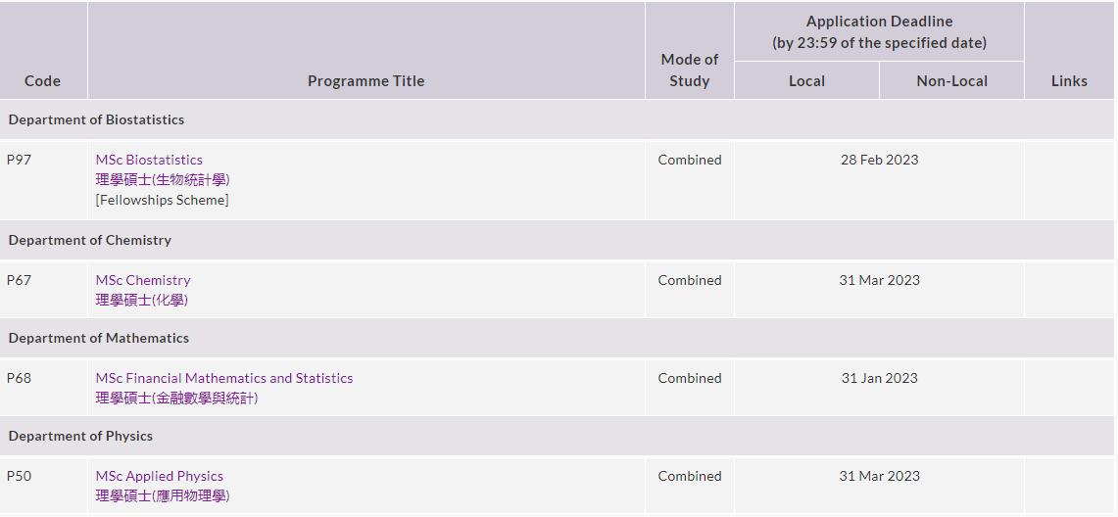
Task: Click the 31 Jan 2023 deadline cell
Action: [879, 378]
